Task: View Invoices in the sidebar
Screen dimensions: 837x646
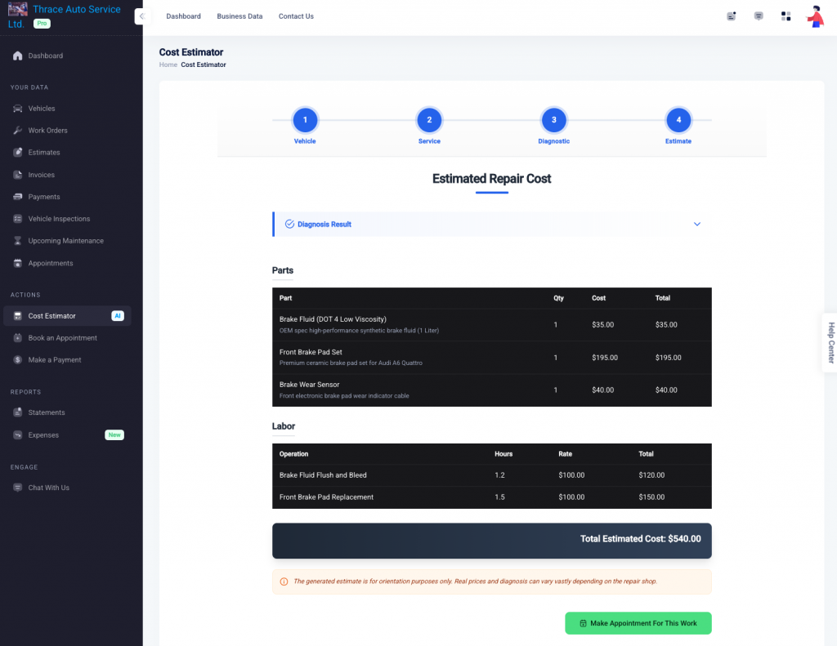Action: click(x=41, y=174)
